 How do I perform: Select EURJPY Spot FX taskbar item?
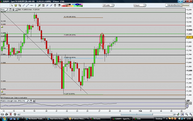click(121, 119)
